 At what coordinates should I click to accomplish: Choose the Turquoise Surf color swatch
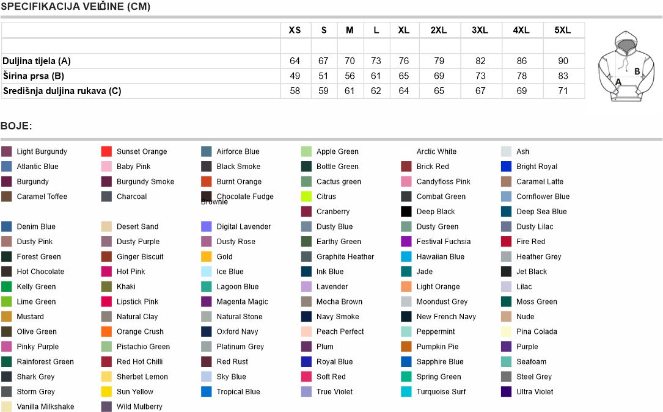(406, 392)
